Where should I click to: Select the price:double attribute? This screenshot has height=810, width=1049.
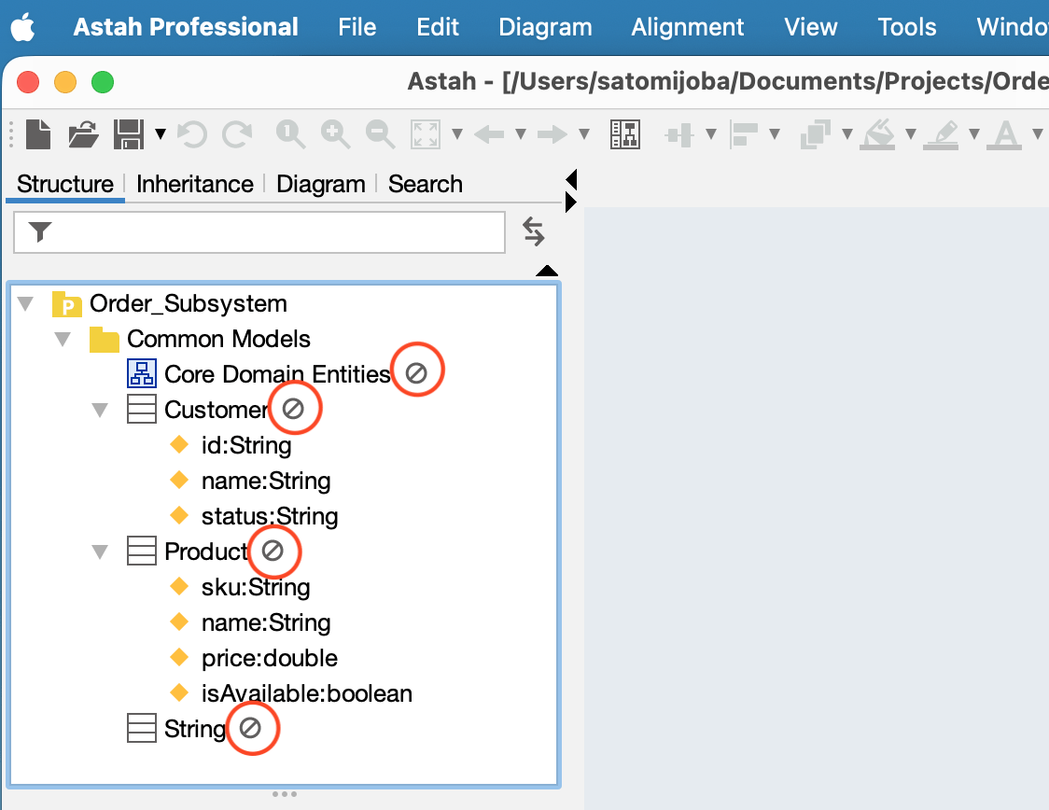click(x=270, y=658)
